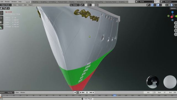The width and height of the screenshot is (177, 100).
Task: Switch to the Modeling workspace tab
Action: click(x=35, y=2)
